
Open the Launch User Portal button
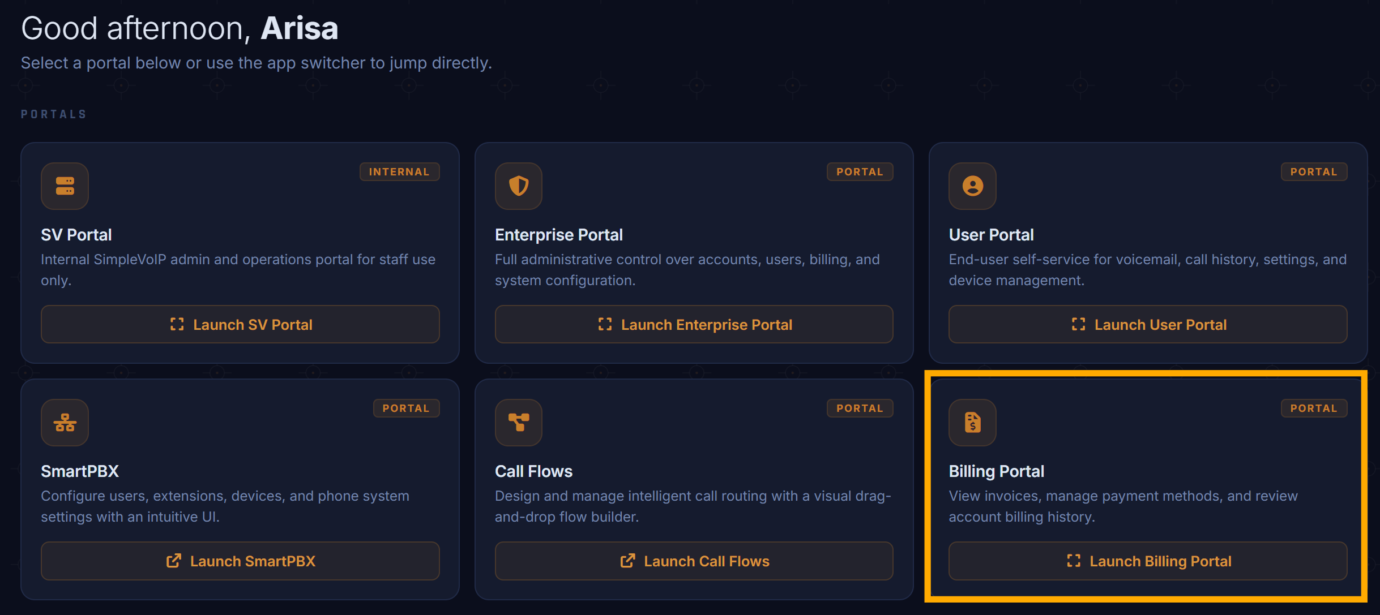[1148, 324]
